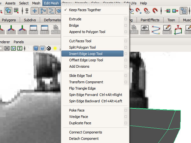Screen dimensions: 191x143
Task: Open Cut Faces Tool options box
Action: click(x=126, y=41)
